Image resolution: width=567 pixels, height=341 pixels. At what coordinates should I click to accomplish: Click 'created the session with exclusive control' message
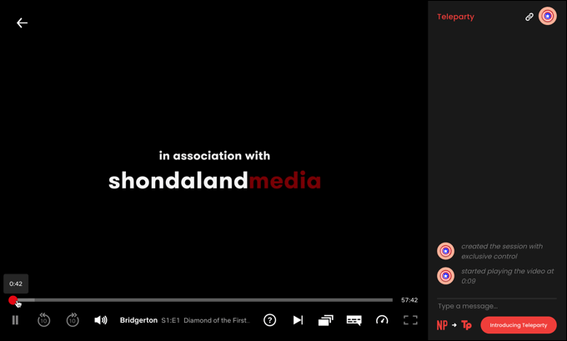tap(502, 251)
